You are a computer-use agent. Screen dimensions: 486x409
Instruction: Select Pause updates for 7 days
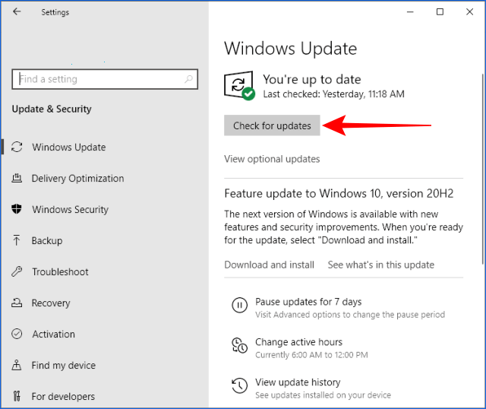pos(308,302)
